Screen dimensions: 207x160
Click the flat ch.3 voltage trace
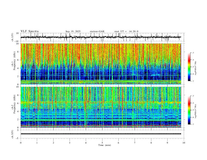tap(101, 134)
